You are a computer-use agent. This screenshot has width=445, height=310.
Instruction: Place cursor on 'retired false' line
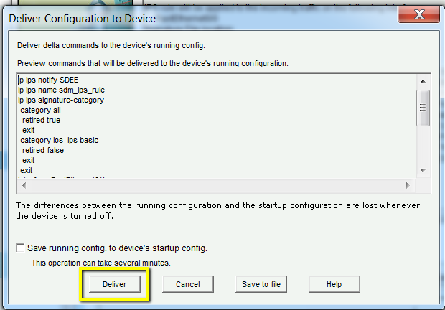click(42, 151)
